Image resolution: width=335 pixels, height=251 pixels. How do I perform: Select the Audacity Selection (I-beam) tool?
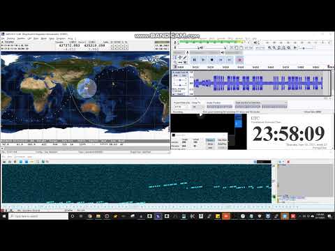(175, 57)
